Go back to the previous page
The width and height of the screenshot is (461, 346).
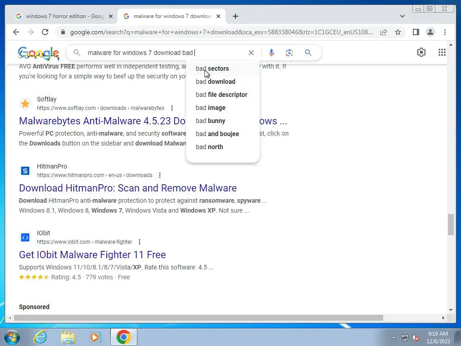(x=16, y=32)
